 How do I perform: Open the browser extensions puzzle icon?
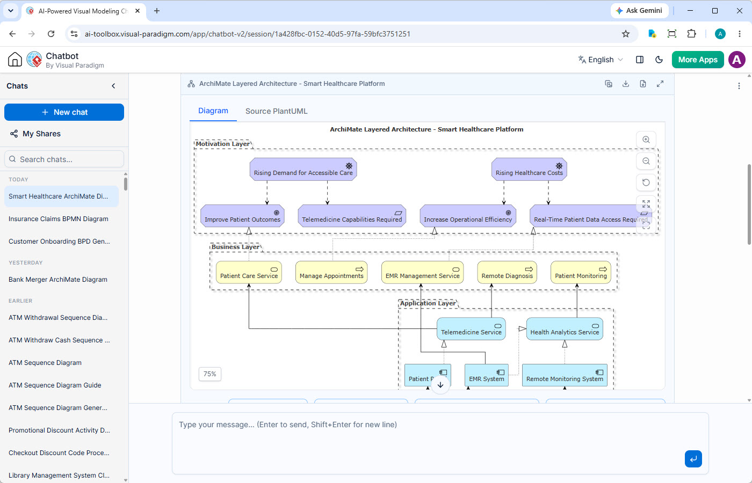(692, 34)
